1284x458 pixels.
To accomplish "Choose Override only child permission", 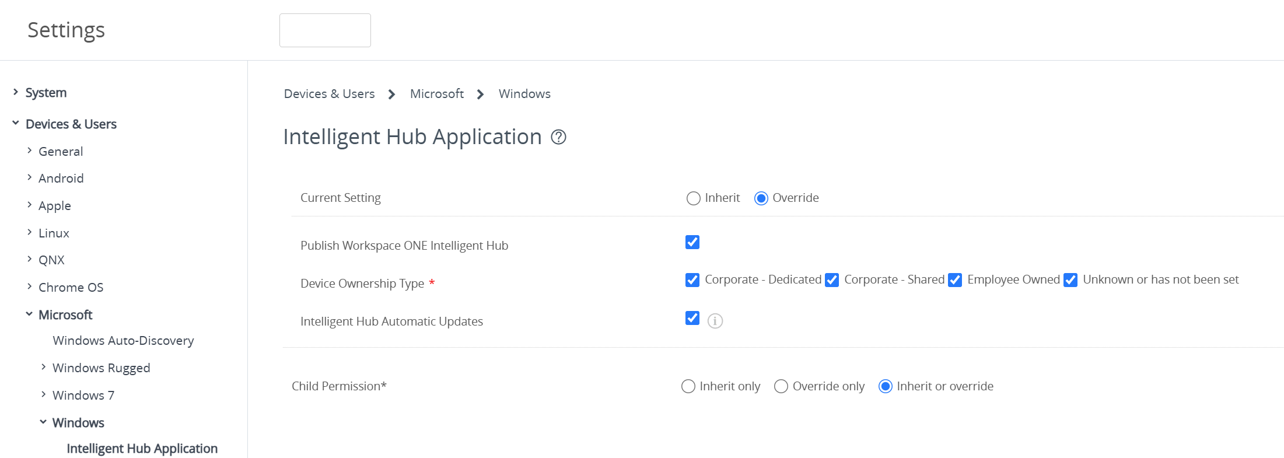I will (x=781, y=386).
